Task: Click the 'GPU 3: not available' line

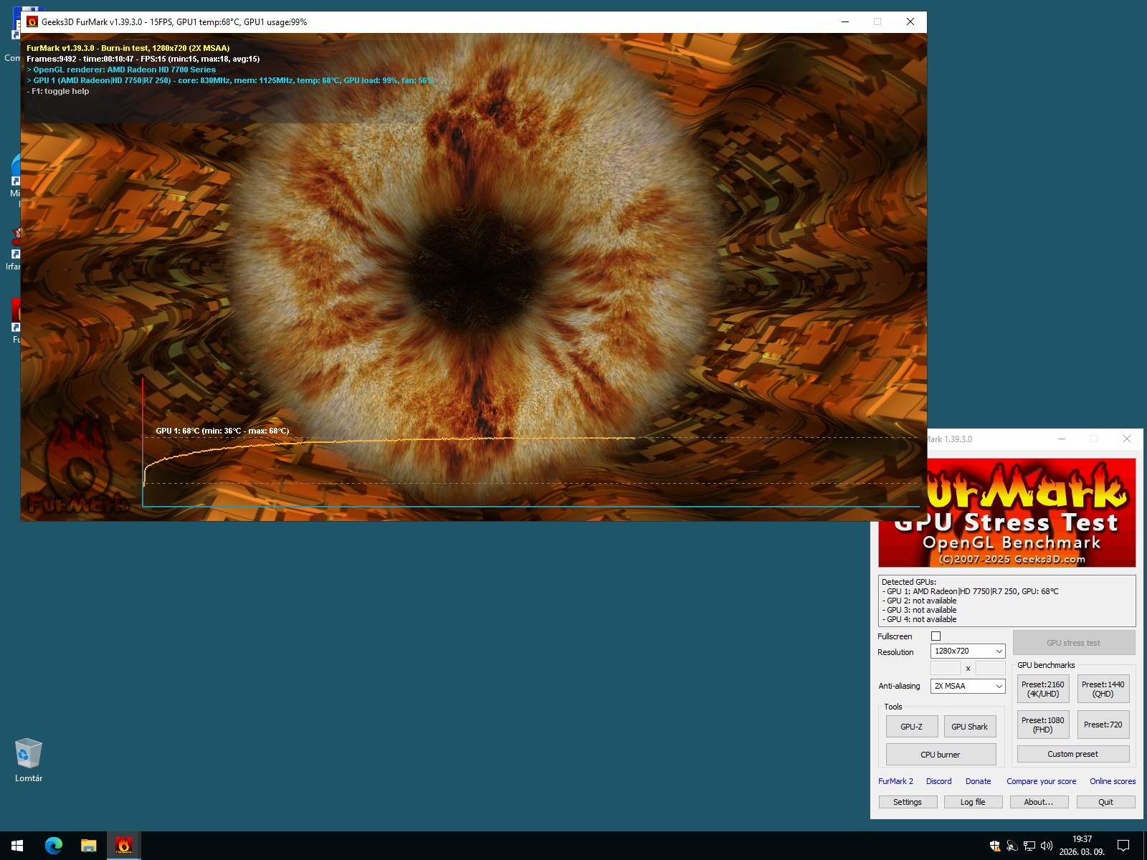Action: 920,610
